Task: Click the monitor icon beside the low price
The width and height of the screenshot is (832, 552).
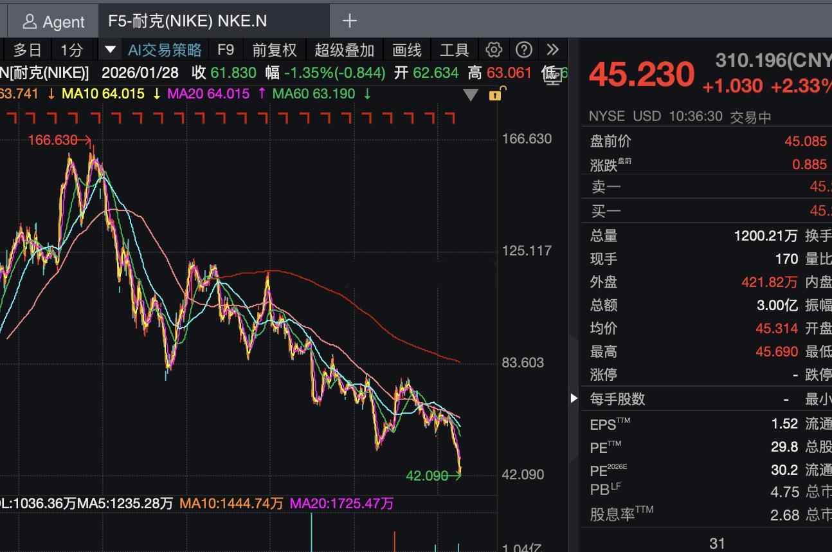Action: tap(552, 75)
